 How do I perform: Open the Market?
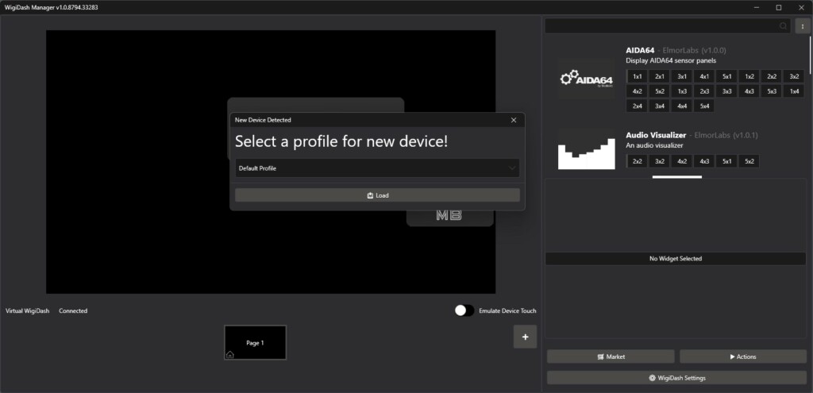(x=611, y=356)
